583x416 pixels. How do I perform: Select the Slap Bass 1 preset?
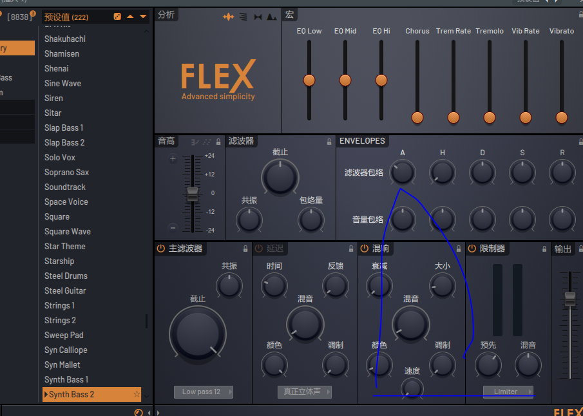[64, 128]
